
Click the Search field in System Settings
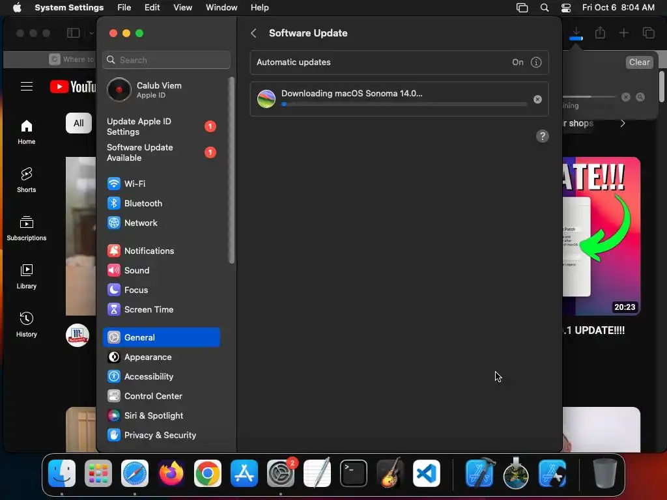166,60
